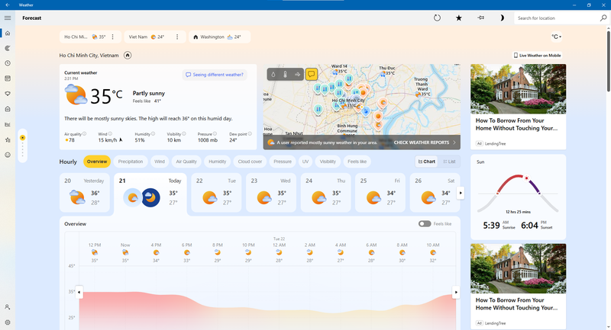611x330 pixels.
Task: Click CHECK WEATHER REPORTS link
Action: pos(425,143)
